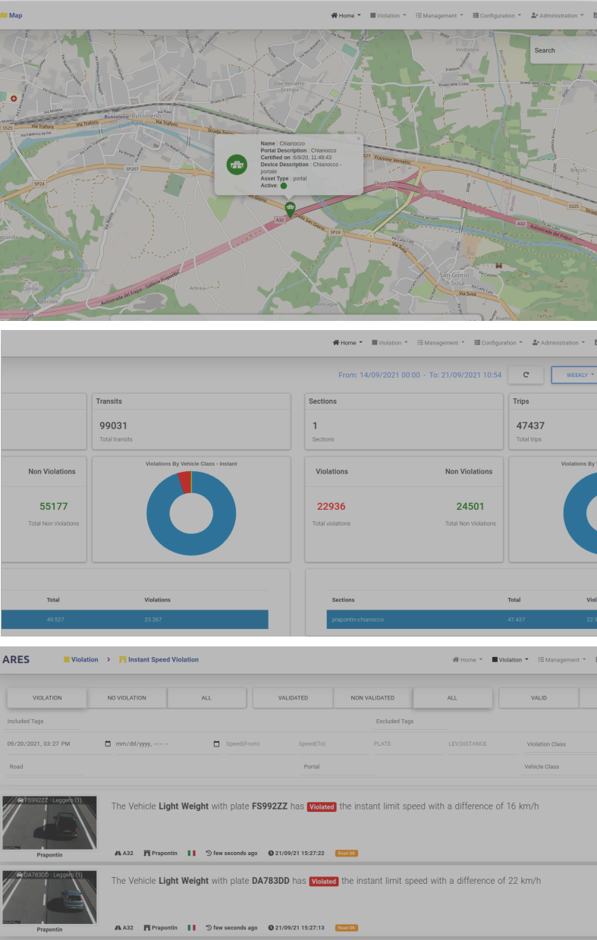Click the brown castle landmark icon on map
597x940 pixels.
pos(498,266)
